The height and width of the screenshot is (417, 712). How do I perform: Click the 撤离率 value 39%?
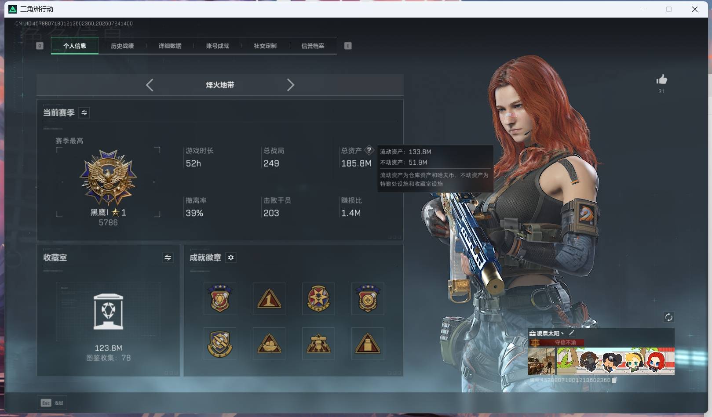(x=194, y=213)
